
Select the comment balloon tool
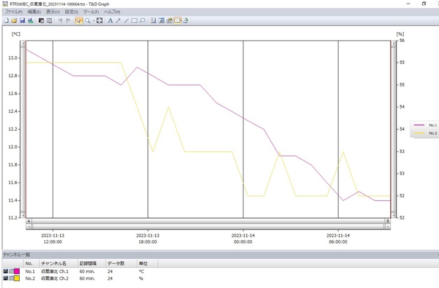point(143,20)
